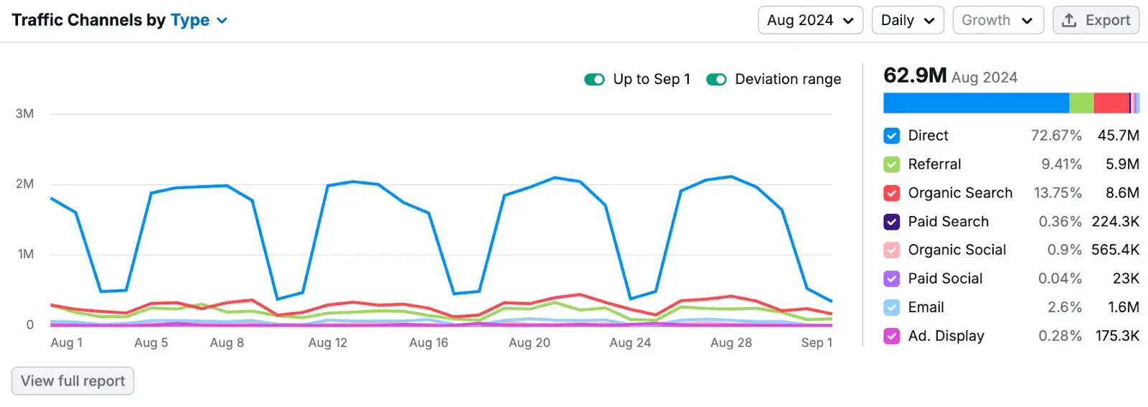Click Email value 1.6M
1148x407 pixels.
pyautogui.click(x=1124, y=307)
